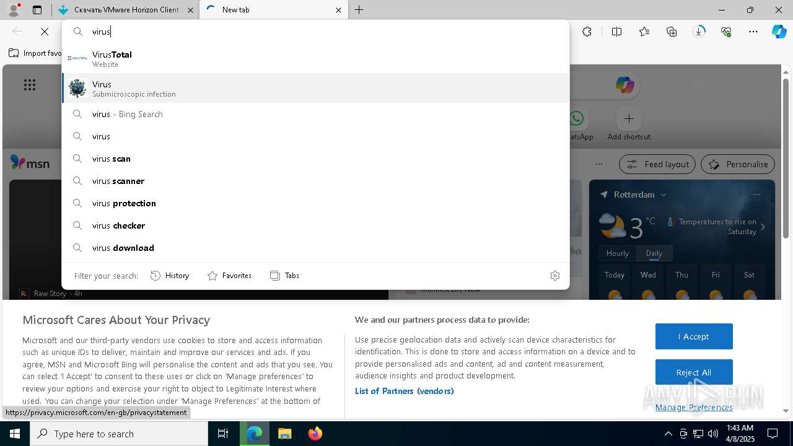Select the VirusTotal website suggestion
The image size is (793, 446).
315,59
